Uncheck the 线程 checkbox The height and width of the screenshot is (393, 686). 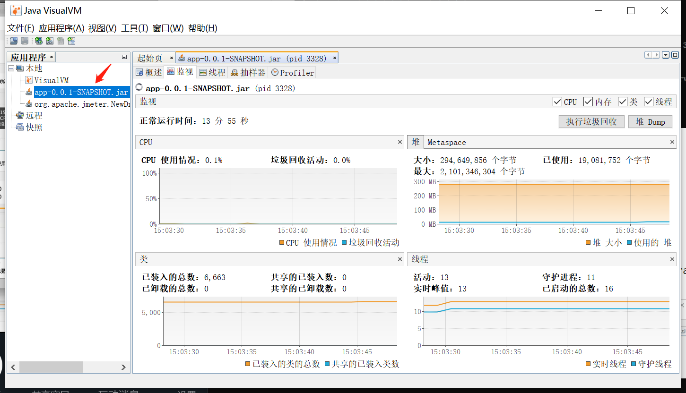pyautogui.click(x=649, y=102)
